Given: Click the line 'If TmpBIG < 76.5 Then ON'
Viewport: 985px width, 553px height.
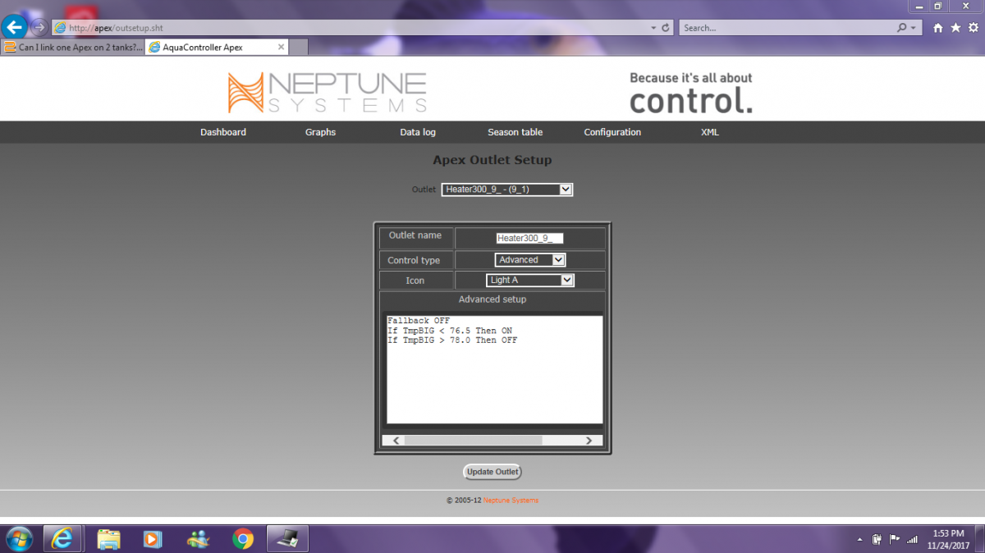Looking at the screenshot, I should point(450,331).
